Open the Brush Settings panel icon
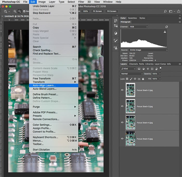 pyautogui.click(x=116, y=40)
